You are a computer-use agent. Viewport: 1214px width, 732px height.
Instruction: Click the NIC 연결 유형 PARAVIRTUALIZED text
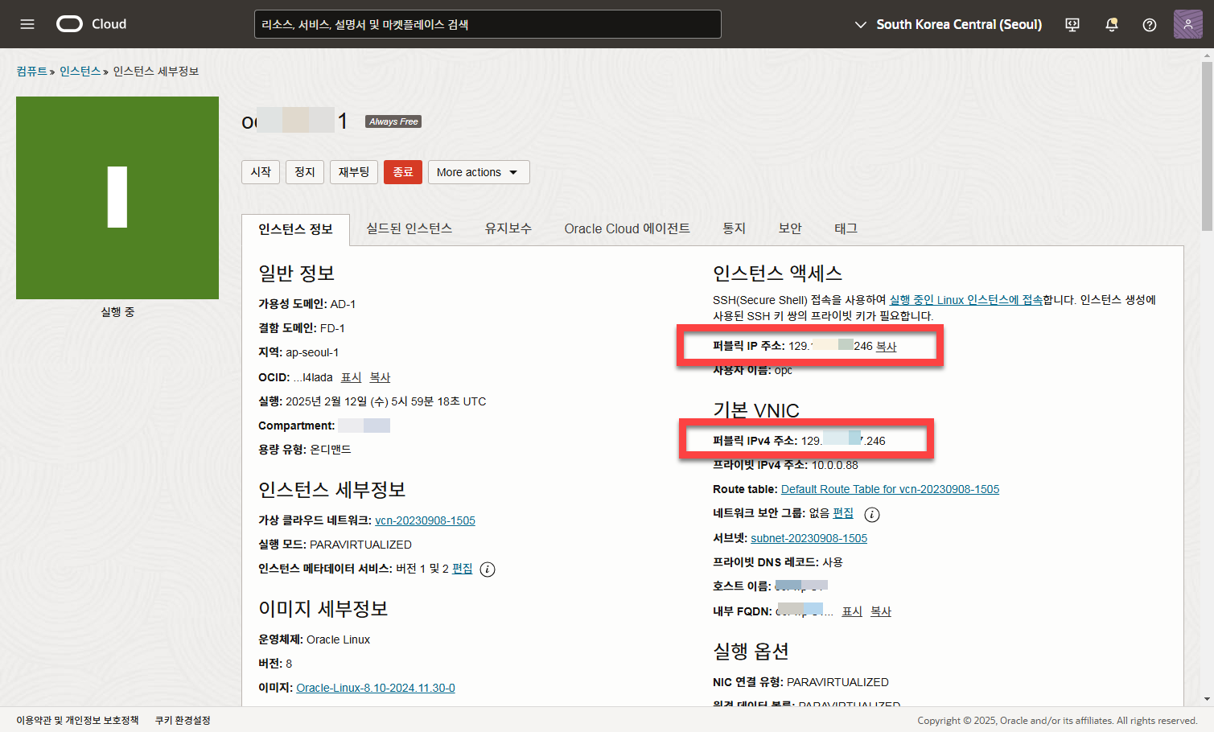pos(800,682)
